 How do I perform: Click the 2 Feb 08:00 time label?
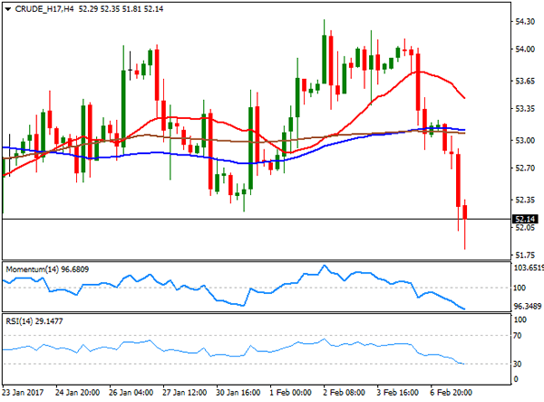[344, 393]
